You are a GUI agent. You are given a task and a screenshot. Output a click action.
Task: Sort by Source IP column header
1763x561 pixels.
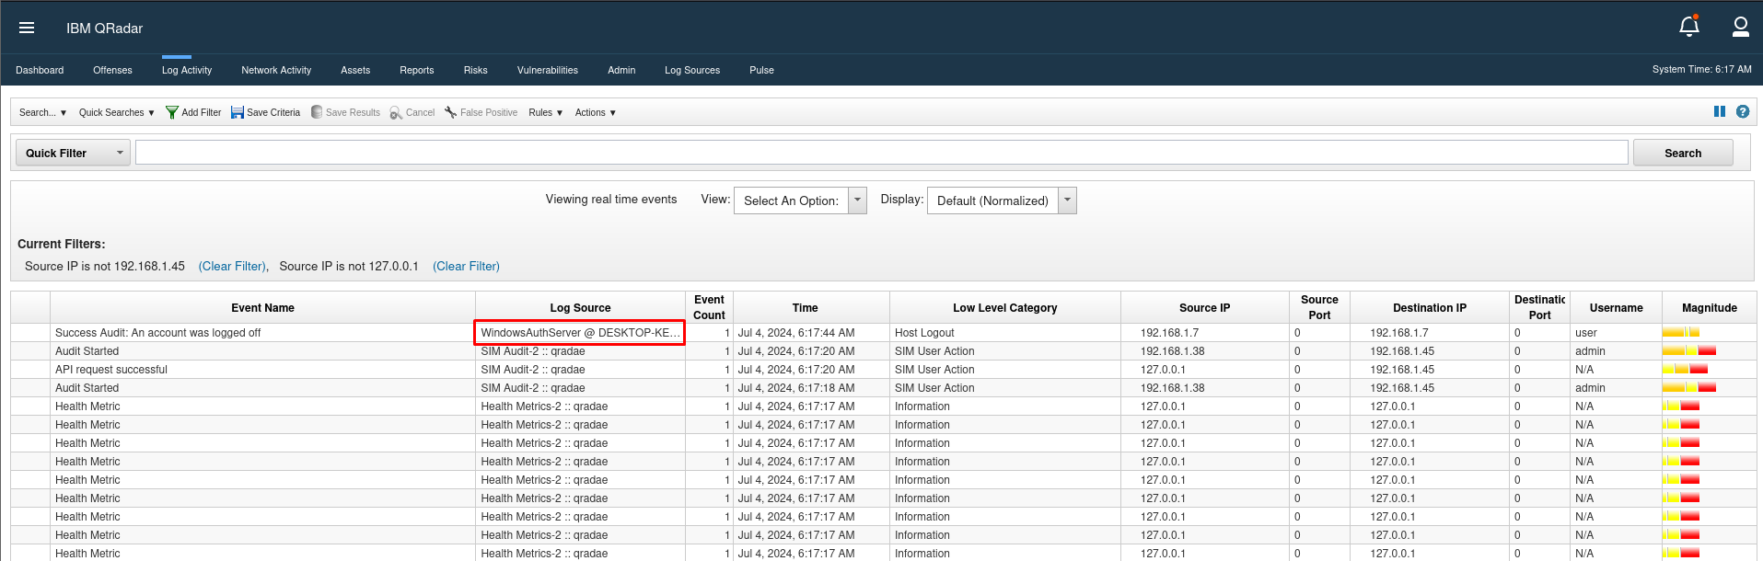pos(1204,307)
